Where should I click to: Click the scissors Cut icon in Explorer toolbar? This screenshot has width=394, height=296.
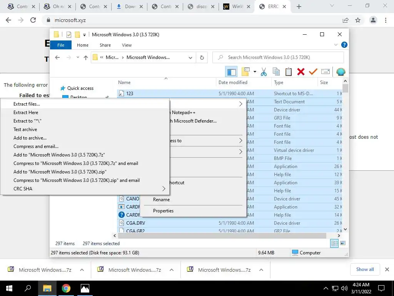click(264, 72)
